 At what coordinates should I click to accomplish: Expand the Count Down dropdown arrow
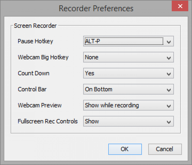coord(168,74)
